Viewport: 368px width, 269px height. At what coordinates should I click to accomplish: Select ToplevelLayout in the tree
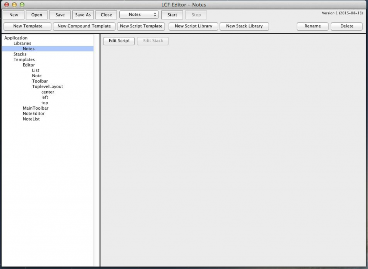47,87
